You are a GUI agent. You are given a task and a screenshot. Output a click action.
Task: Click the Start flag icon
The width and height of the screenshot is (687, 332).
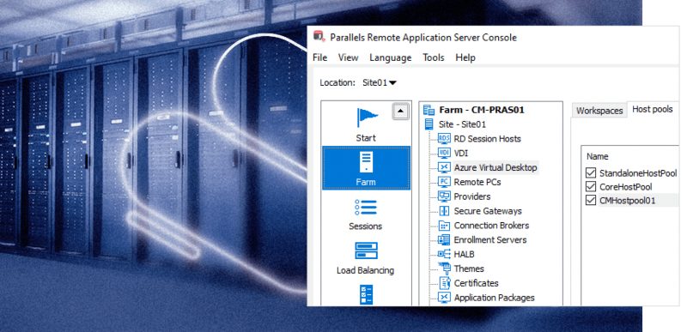[x=367, y=118]
